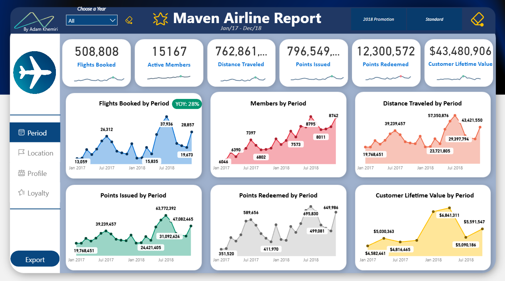This screenshot has height=281, width=505.
Task: Click the 695,830 label in Points Redeemed chart
Action: [x=311, y=214]
